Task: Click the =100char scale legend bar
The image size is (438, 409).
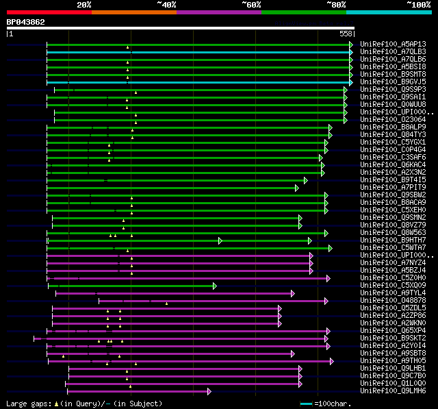Action: (306, 404)
